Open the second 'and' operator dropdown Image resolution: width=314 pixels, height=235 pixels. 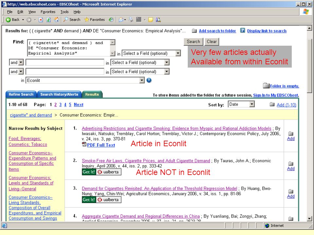point(16,71)
